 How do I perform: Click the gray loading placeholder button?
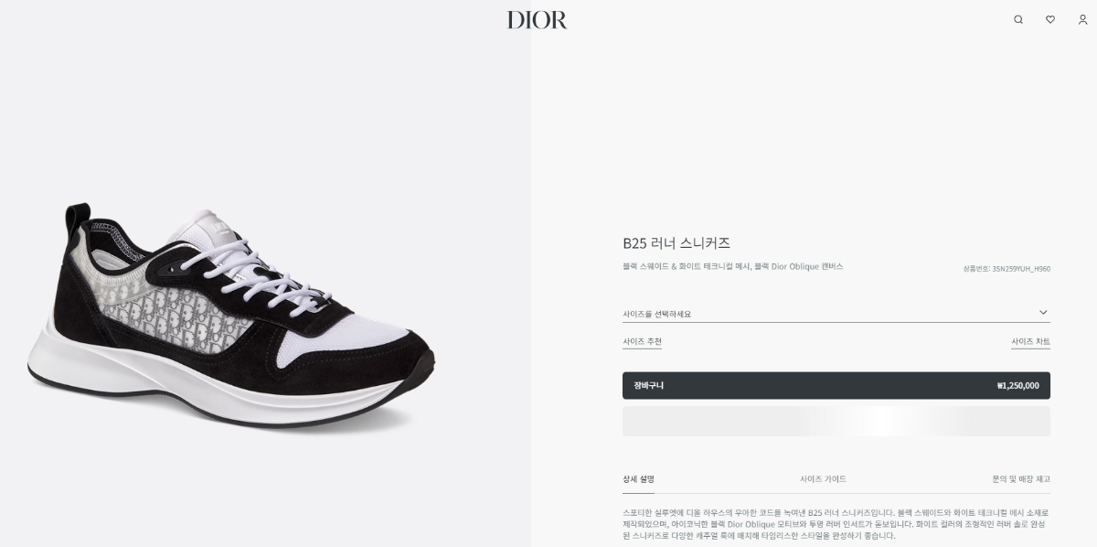click(x=836, y=421)
